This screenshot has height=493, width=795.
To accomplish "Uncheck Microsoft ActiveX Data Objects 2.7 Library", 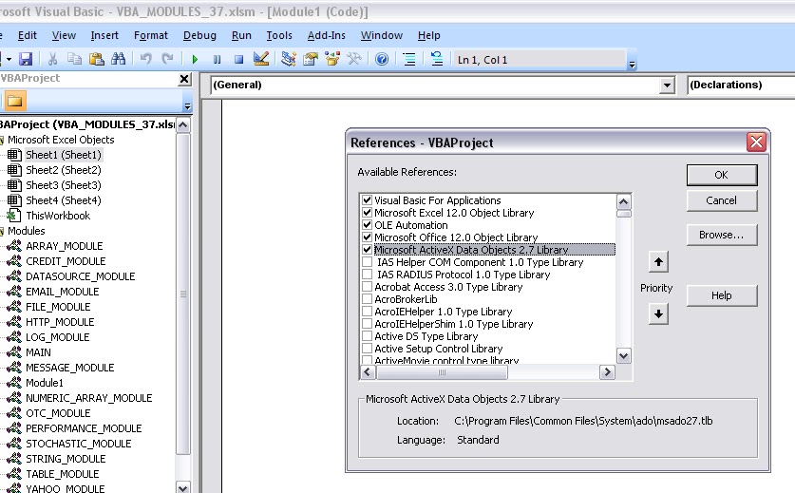I will coord(367,250).
